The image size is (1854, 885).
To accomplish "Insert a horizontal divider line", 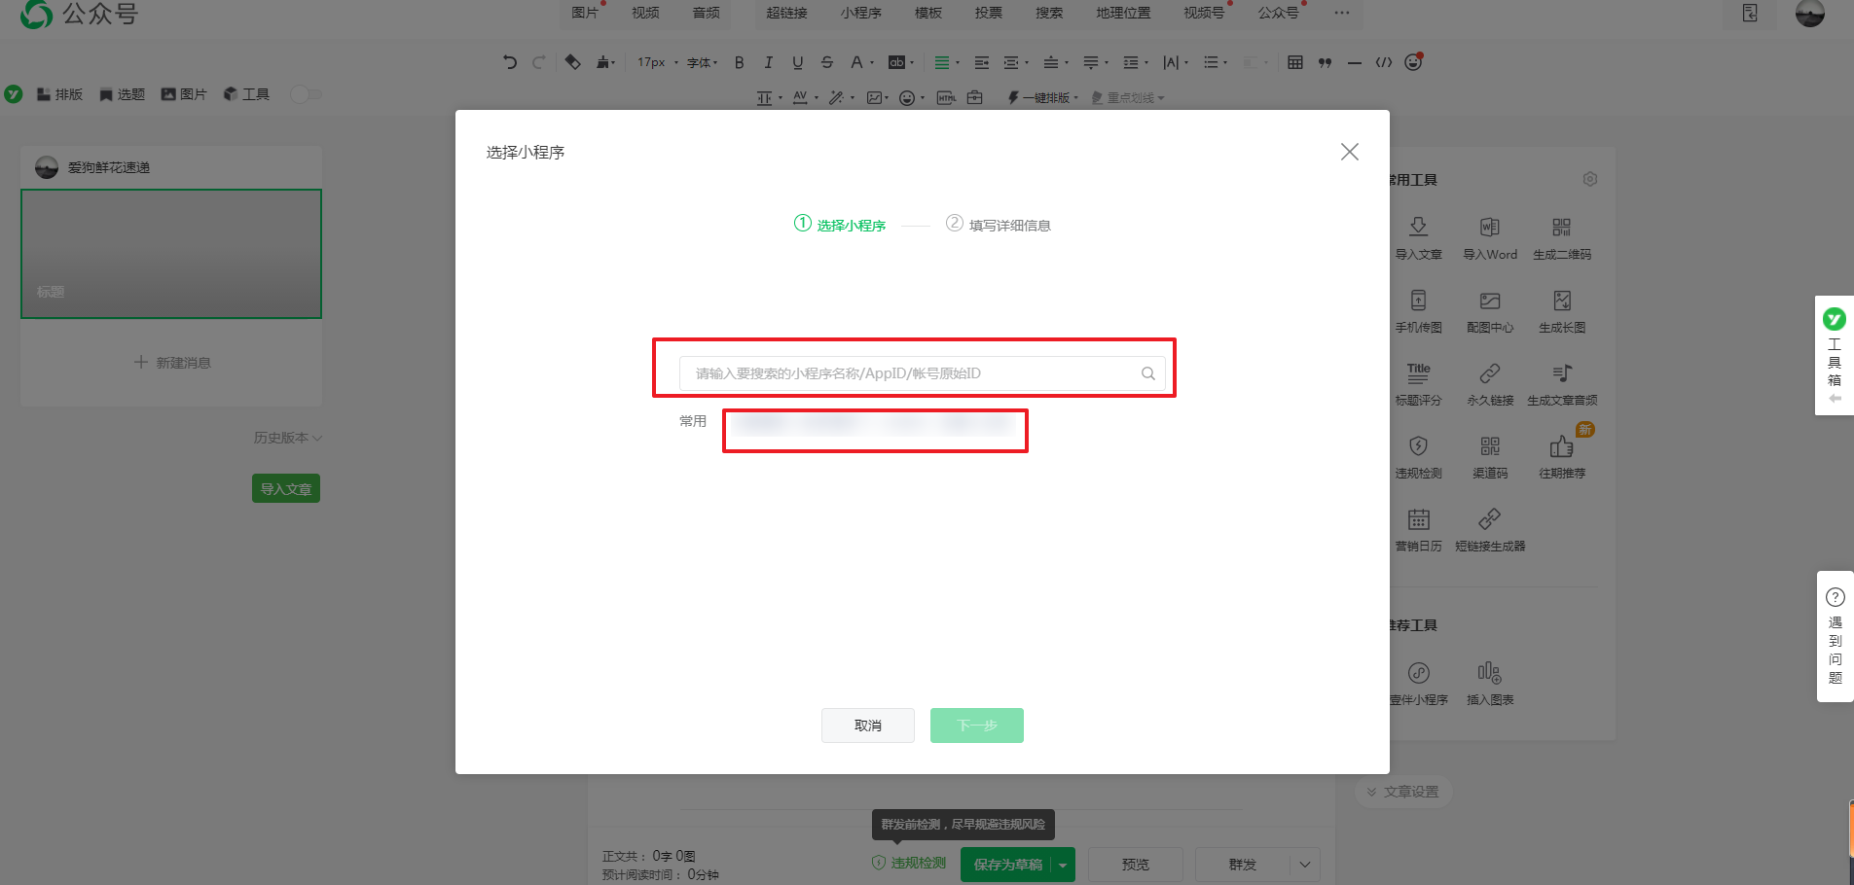I will point(1354,62).
